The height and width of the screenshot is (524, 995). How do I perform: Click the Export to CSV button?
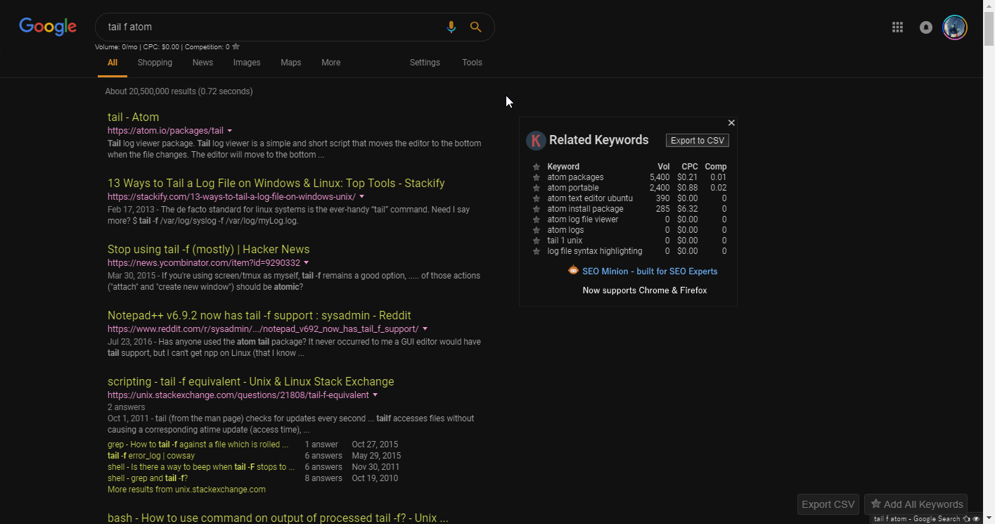tap(697, 141)
